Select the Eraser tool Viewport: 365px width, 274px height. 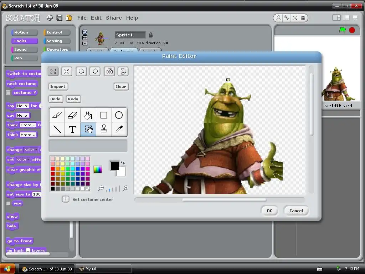pyautogui.click(x=72, y=115)
